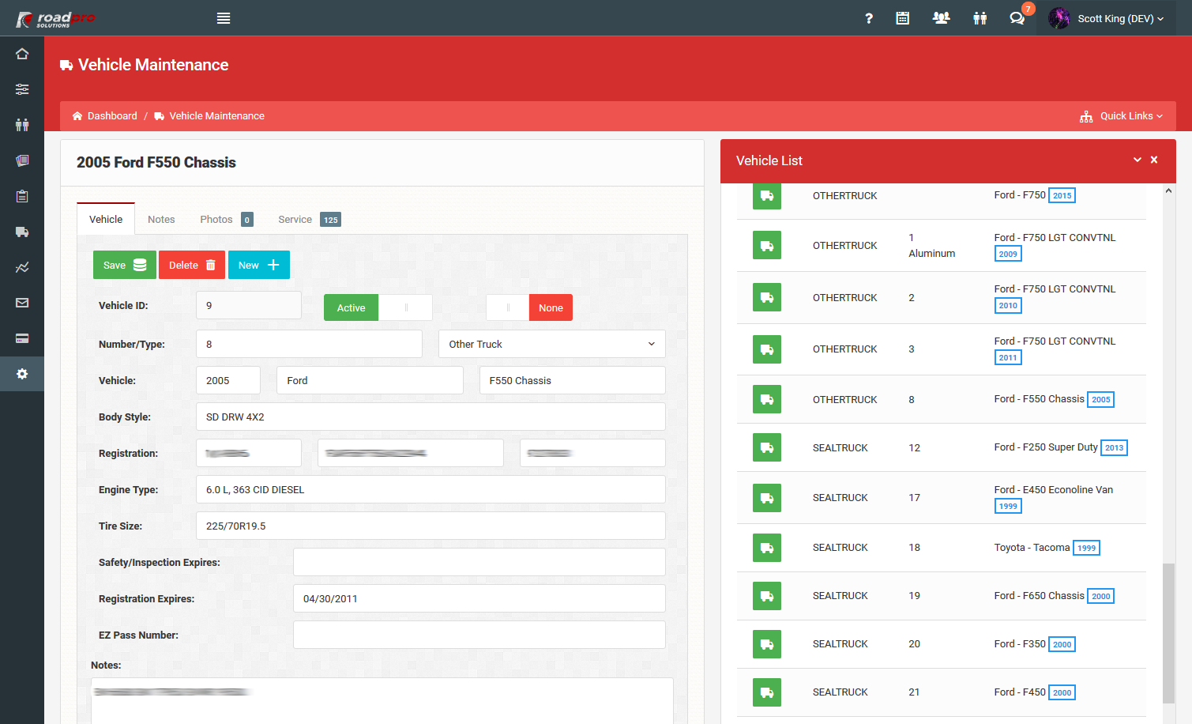
Task: Click the Vehicle ID field
Action: click(x=249, y=305)
